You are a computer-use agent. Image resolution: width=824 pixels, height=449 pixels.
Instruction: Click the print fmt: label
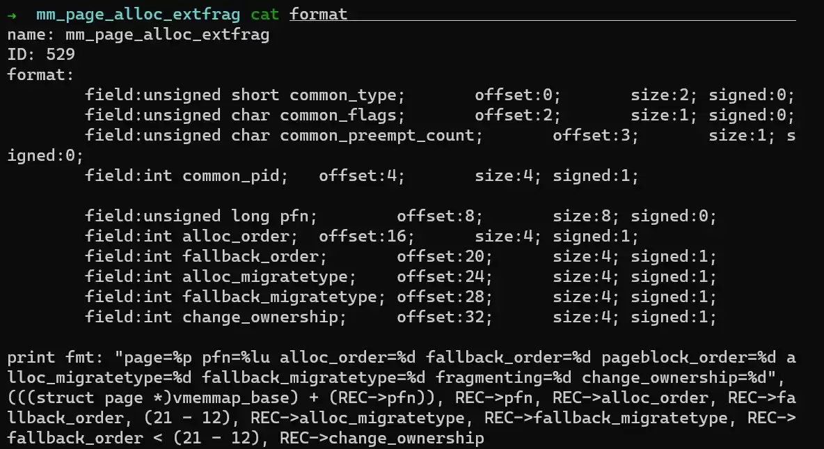[55, 358]
